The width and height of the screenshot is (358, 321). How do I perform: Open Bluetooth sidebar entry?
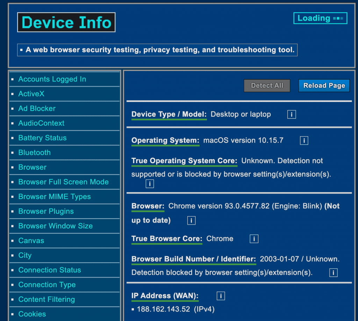35,152
